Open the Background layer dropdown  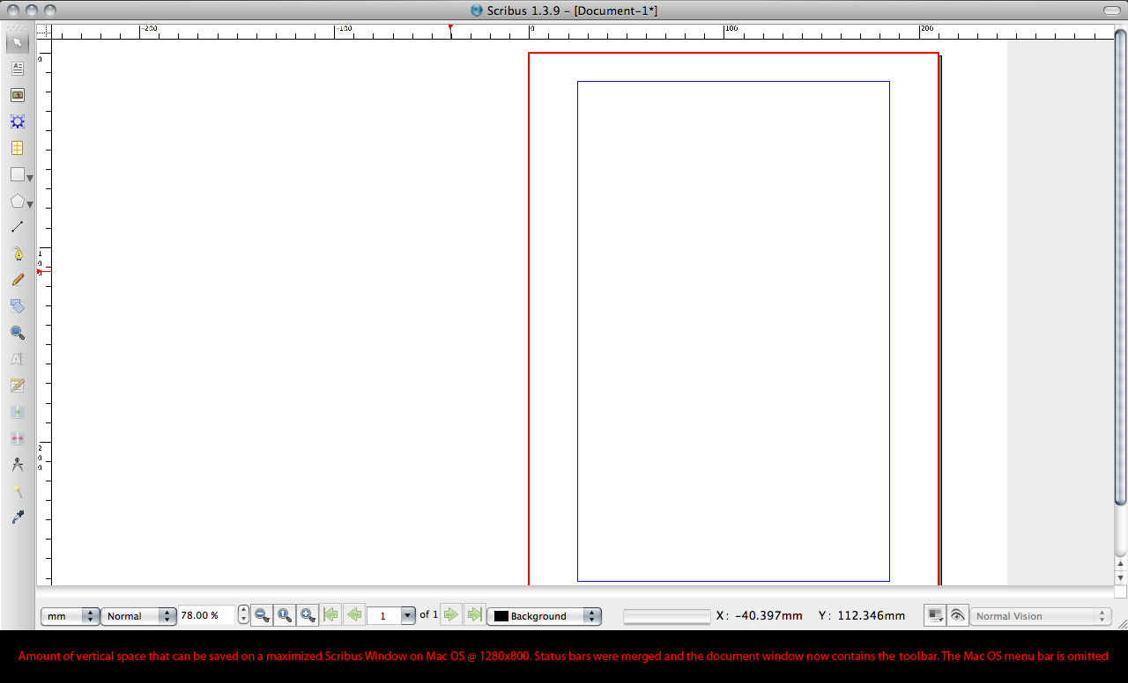[x=544, y=616]
